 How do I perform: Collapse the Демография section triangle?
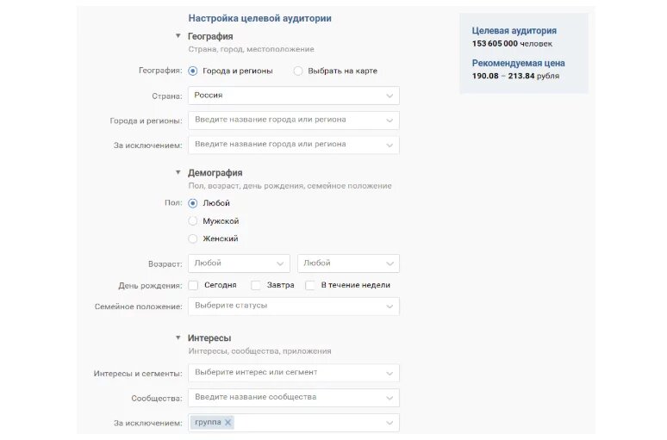(178, 172)
